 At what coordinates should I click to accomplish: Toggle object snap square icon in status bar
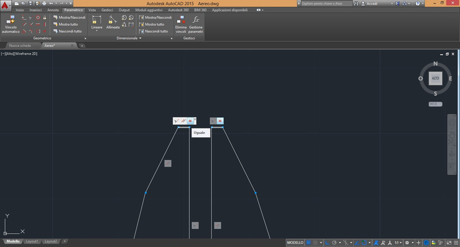(x=364, y=242)
